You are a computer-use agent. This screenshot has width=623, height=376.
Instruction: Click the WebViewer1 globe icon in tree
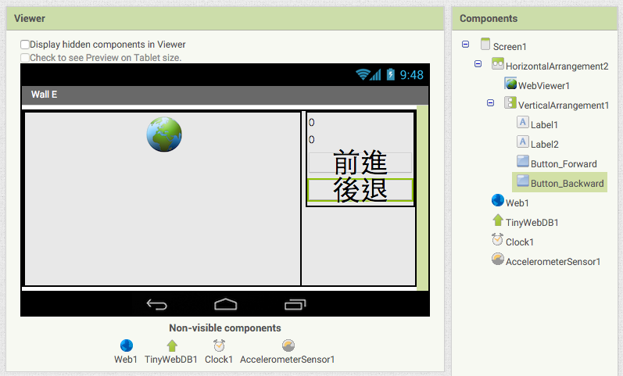(510, 84)
